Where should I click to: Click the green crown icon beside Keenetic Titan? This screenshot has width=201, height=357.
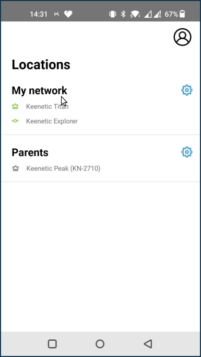coord(15,106)
